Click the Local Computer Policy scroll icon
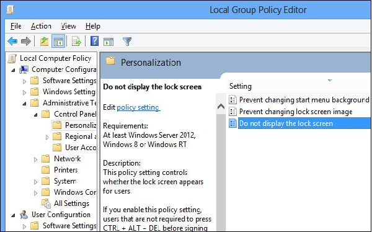The image size is (372, 232). [12, 58]
